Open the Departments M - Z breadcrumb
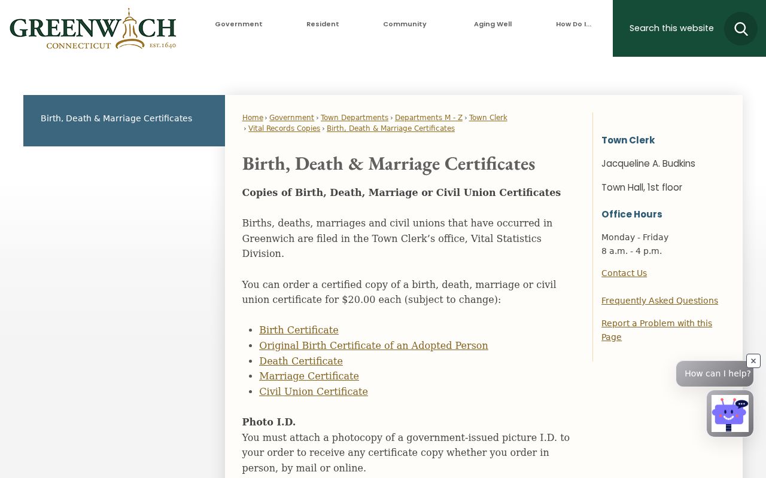Screen dimensions: 766x478 (428, 118)
